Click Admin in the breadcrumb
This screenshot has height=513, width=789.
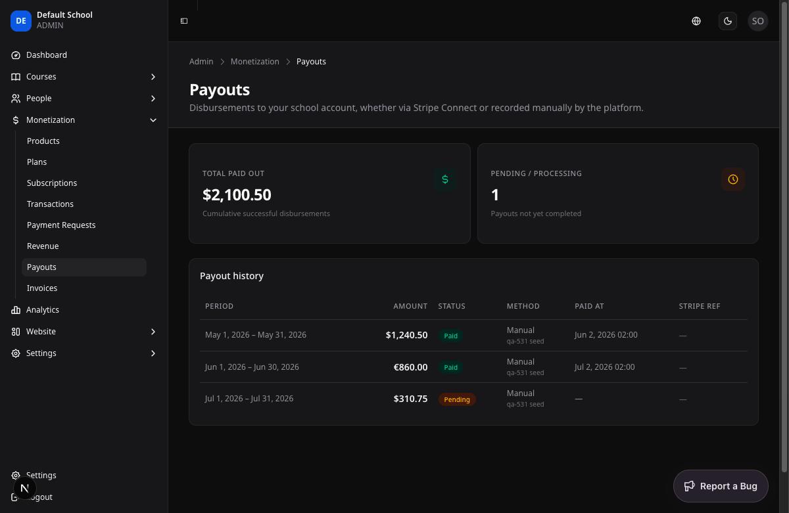click(x=201, y=62)
